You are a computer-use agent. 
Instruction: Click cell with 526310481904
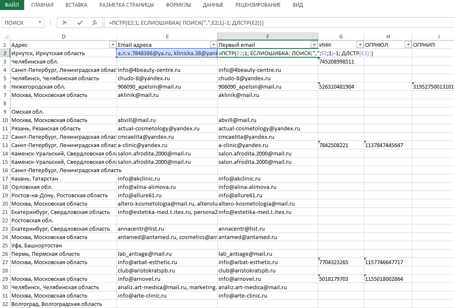point(341,87)
